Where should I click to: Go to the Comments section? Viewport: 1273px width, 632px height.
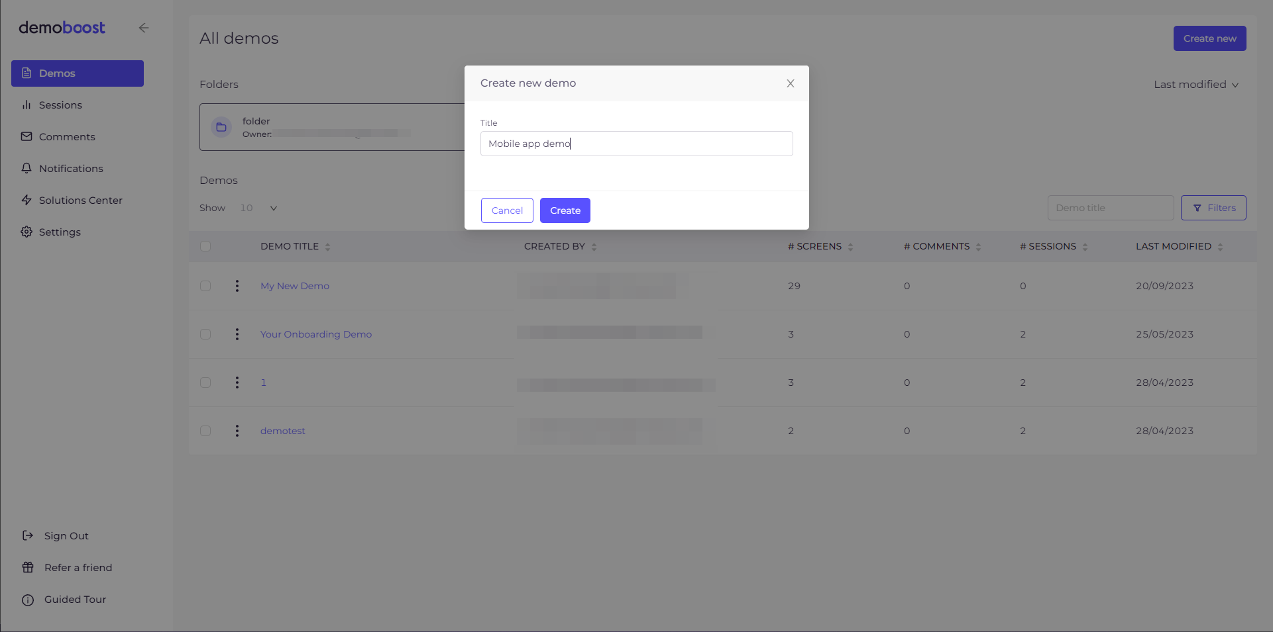pyautogui.click(x=66, y=136)
